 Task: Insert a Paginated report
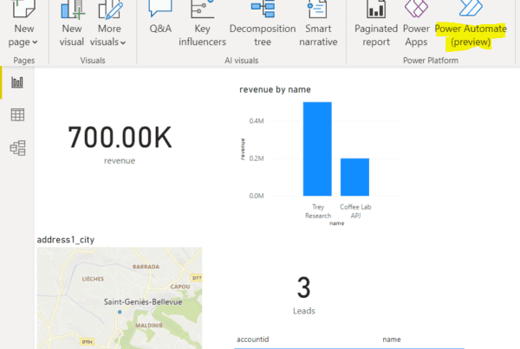(376, 23)
